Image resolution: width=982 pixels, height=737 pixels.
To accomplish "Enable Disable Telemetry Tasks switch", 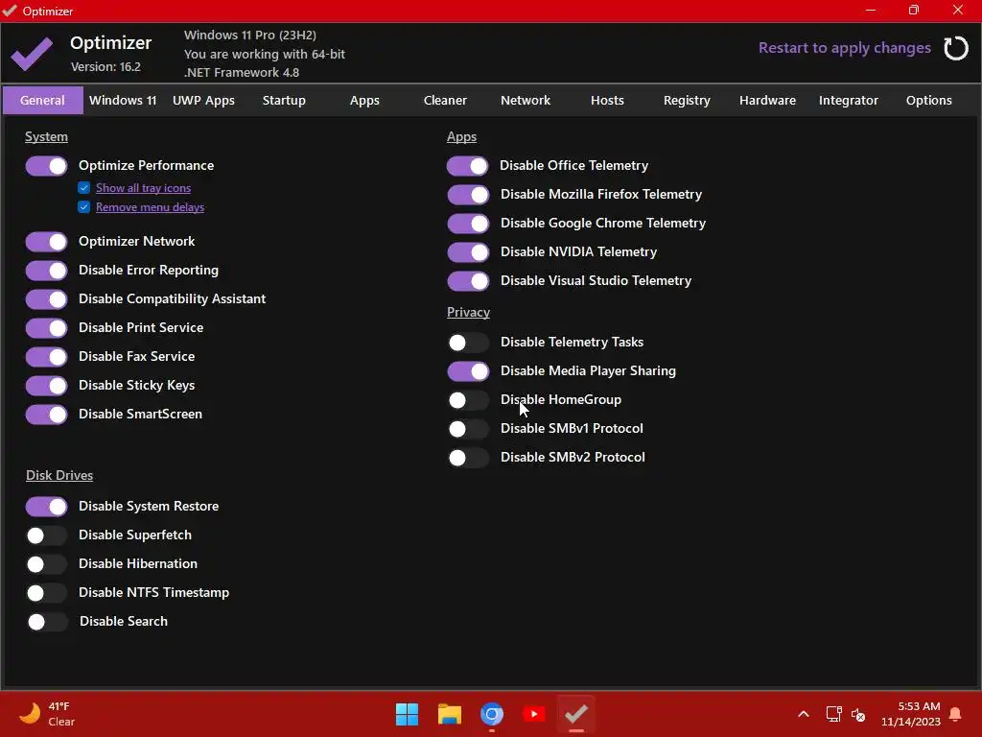I will [x=468, y=343].
